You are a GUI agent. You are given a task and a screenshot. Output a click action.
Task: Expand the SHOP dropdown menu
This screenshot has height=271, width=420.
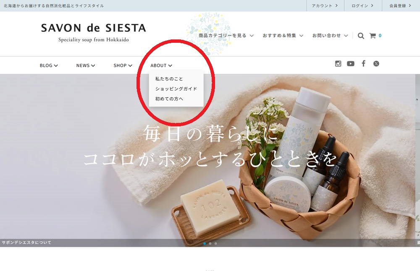[123, 65]
